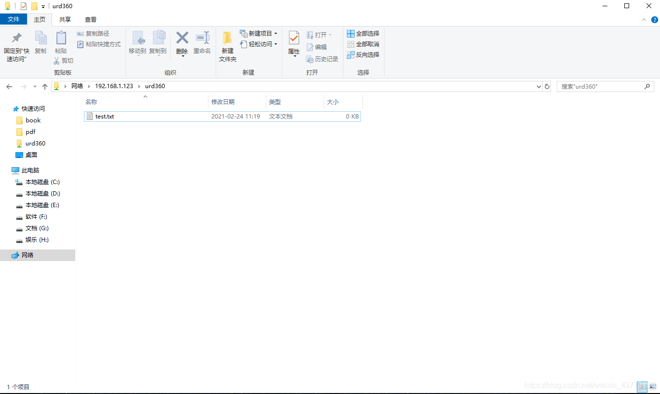The height and width of the screenshot is (394, 660).
Task: Open Quick access in the sidebar
Action: [x=33, y=109]
